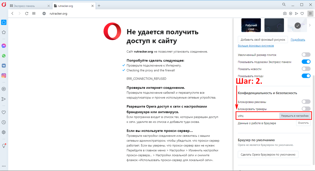This screenshot has width=315, height=171.
Task: Switch to the rutracker.org tab
Action: pyautogui.click(x=73, y=6)
